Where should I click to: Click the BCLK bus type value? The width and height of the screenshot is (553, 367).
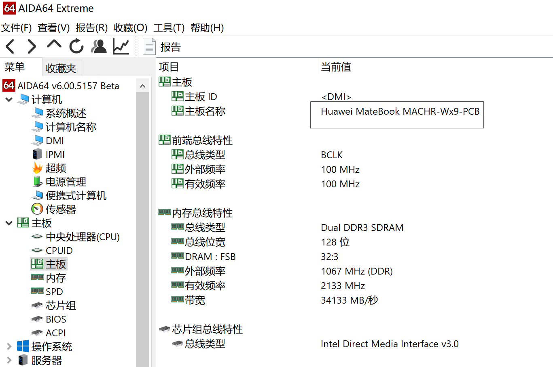(x=332, y=155)
